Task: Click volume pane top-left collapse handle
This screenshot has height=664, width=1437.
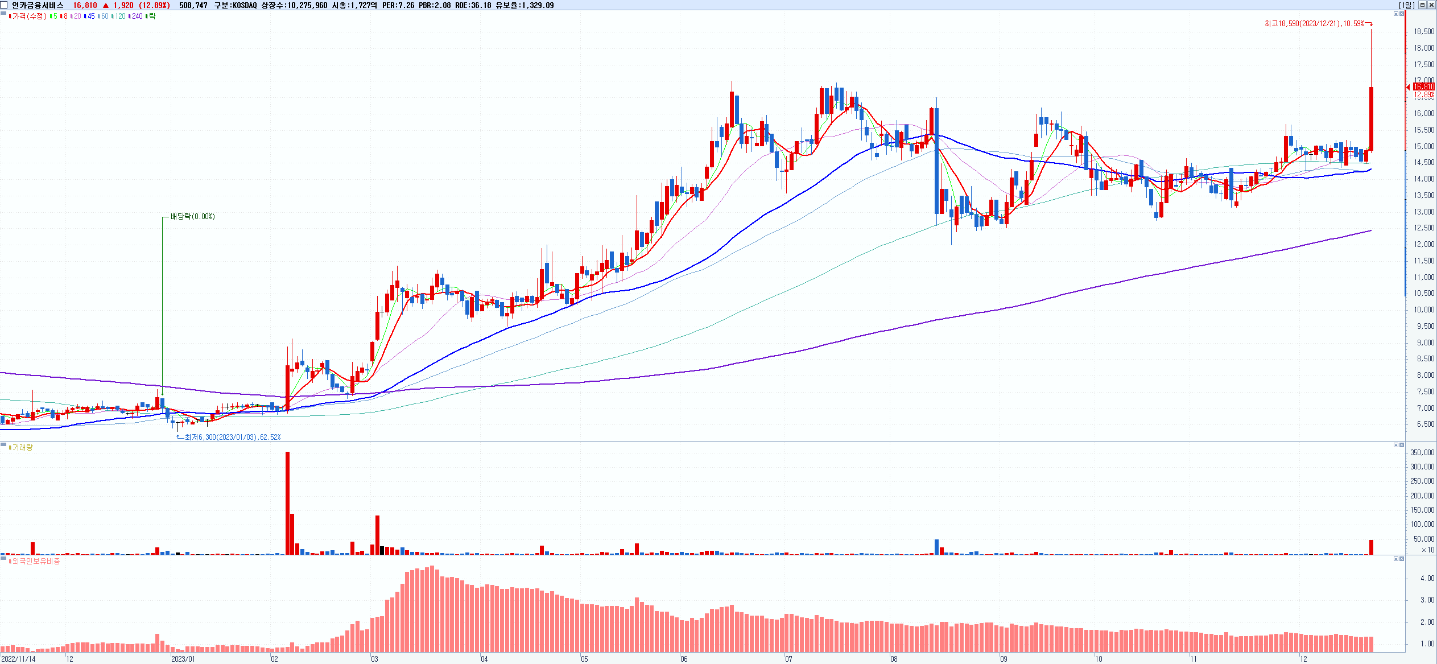Action: coord(3,444)
